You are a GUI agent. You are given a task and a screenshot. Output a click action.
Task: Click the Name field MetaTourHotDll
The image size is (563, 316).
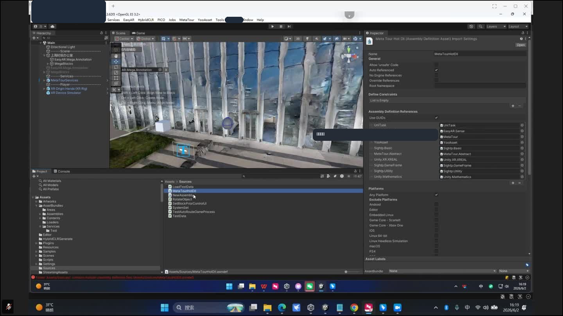coord(480,54)
